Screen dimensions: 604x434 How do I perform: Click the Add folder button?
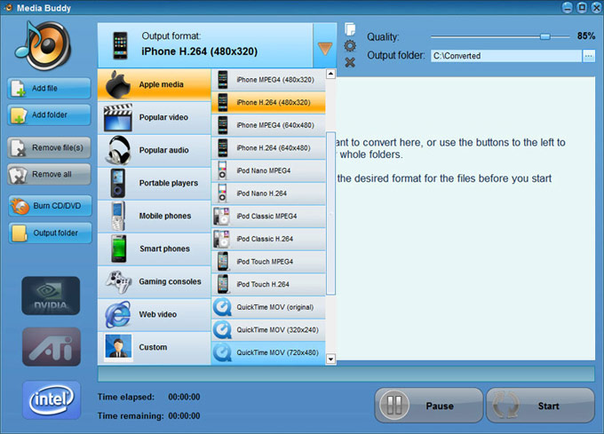point(50,114)
